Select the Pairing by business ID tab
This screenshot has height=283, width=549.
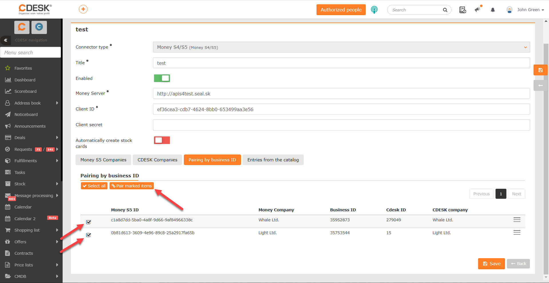(x=212, y=160)
